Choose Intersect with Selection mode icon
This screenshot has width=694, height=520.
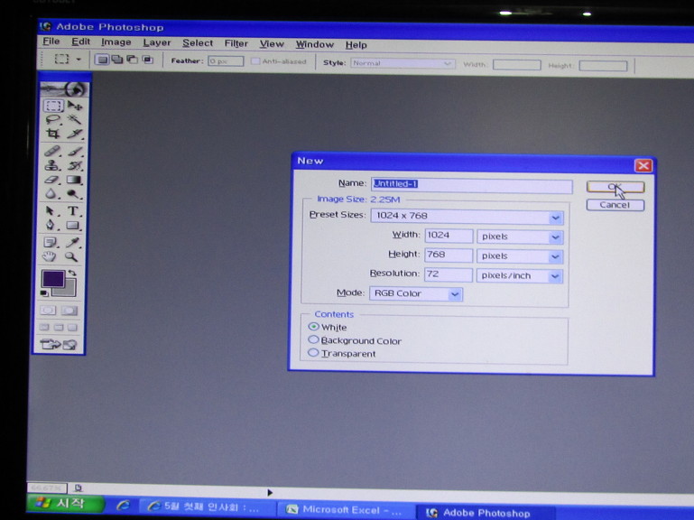(x=147, y=60)
